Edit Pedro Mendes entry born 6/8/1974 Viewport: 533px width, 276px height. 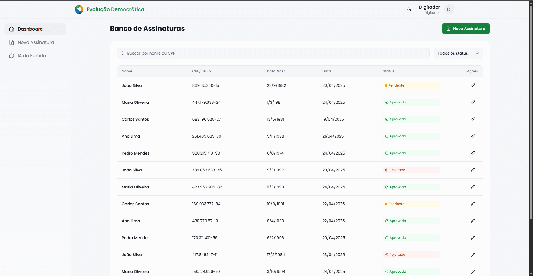(x=472, y=153)
